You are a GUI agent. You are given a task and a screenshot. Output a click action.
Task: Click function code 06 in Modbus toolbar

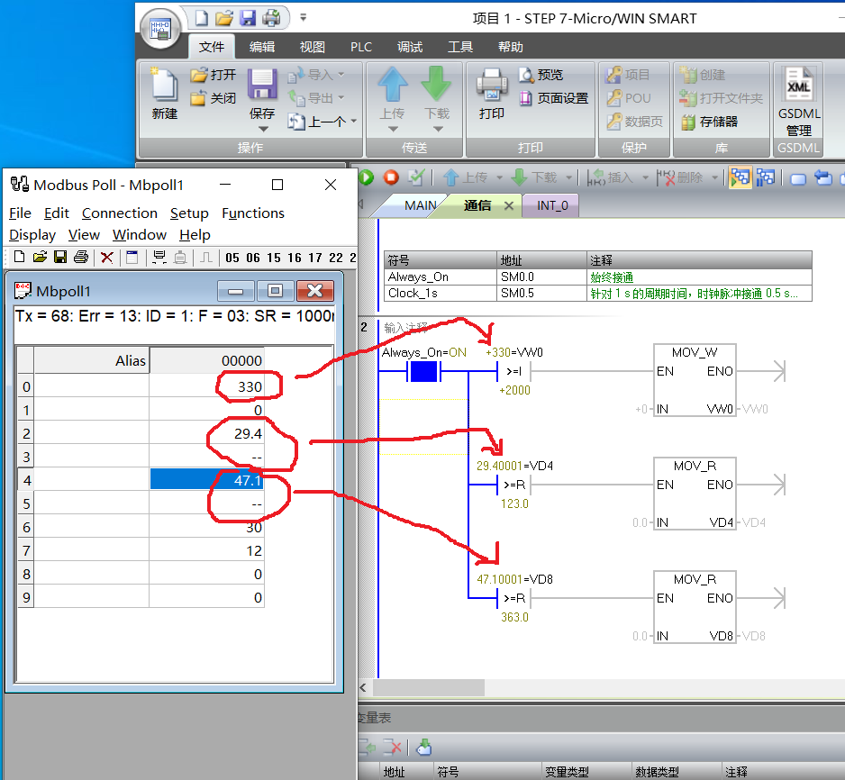[253, 258]
